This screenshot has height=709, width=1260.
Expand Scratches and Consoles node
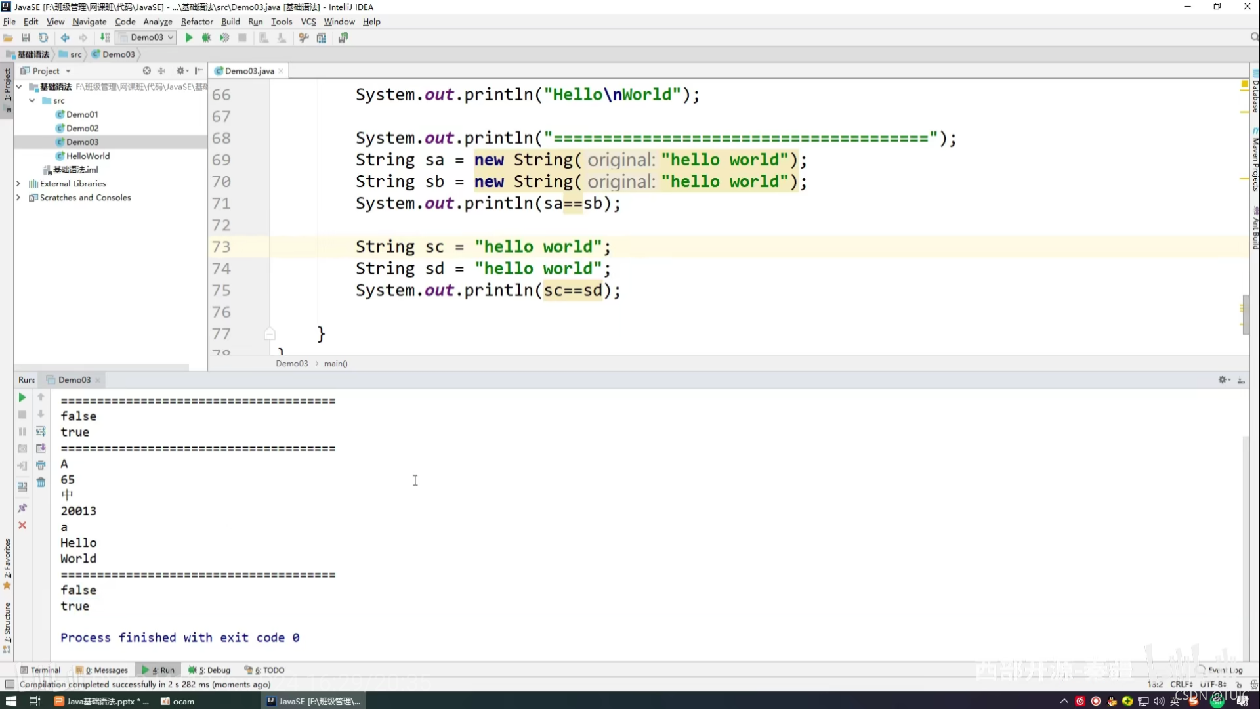18,198
